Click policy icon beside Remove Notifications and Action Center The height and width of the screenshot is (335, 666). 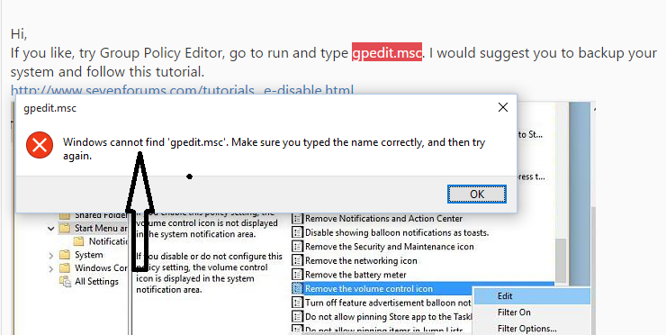[x=297, y=219]
